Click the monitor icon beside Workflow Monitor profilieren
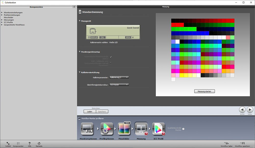This screenshot has width=255, height=148. pyautogui.click(x=79, y=118)
